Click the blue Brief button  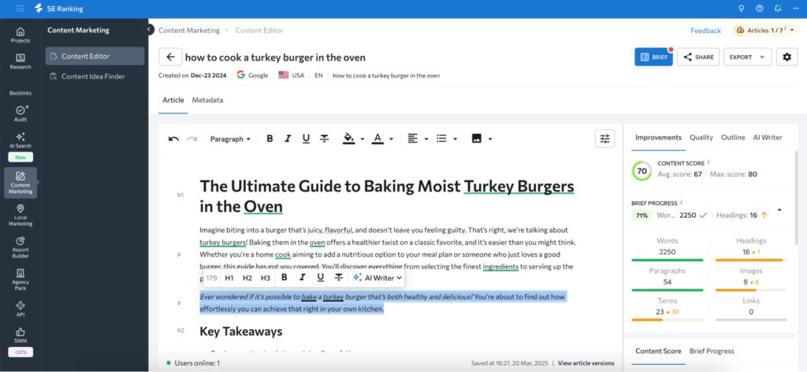653,57
